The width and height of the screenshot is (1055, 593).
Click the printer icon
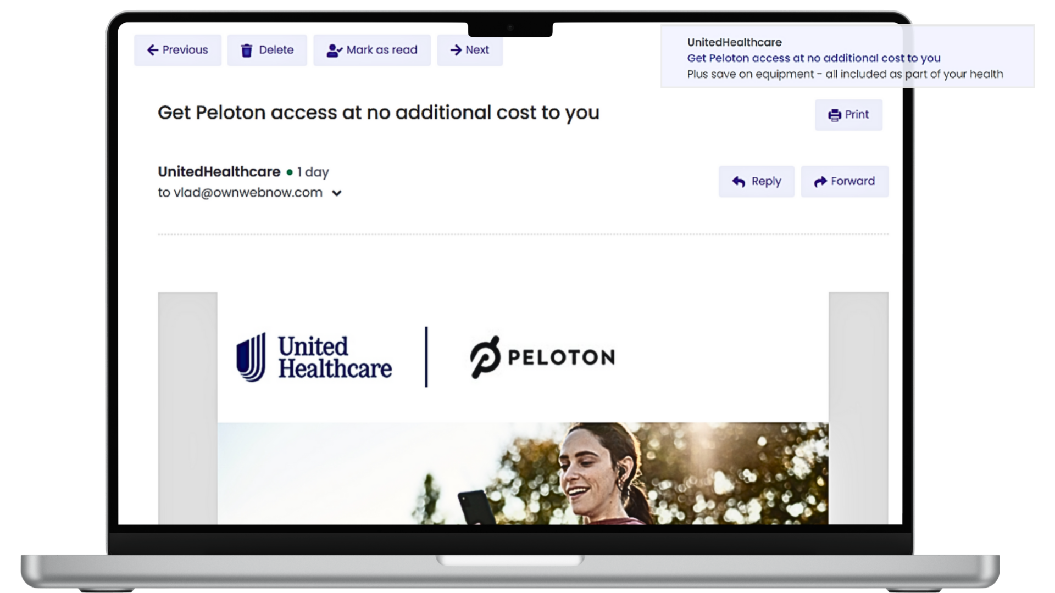tap(834, 115)
